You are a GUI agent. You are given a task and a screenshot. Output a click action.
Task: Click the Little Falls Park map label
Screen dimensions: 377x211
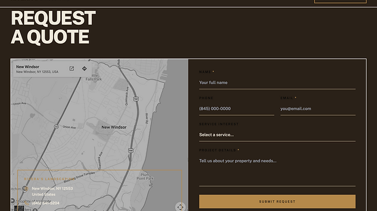click(x=94, y=77)
